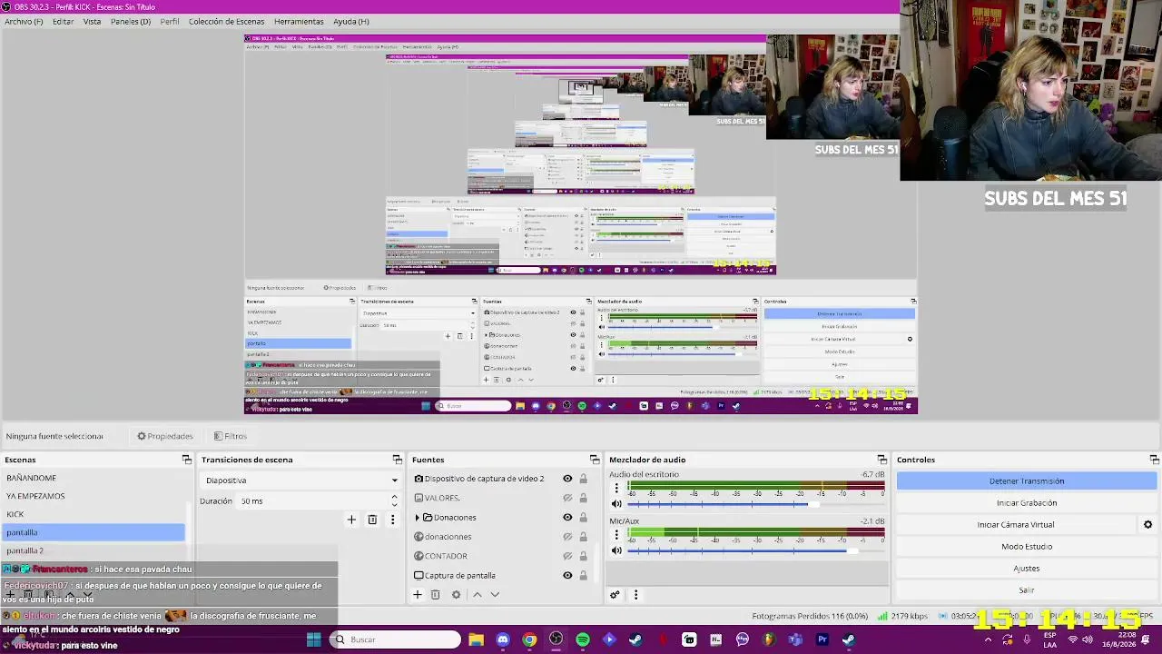
Task: Enable Modo Estudio
Action: point(1027,547)
